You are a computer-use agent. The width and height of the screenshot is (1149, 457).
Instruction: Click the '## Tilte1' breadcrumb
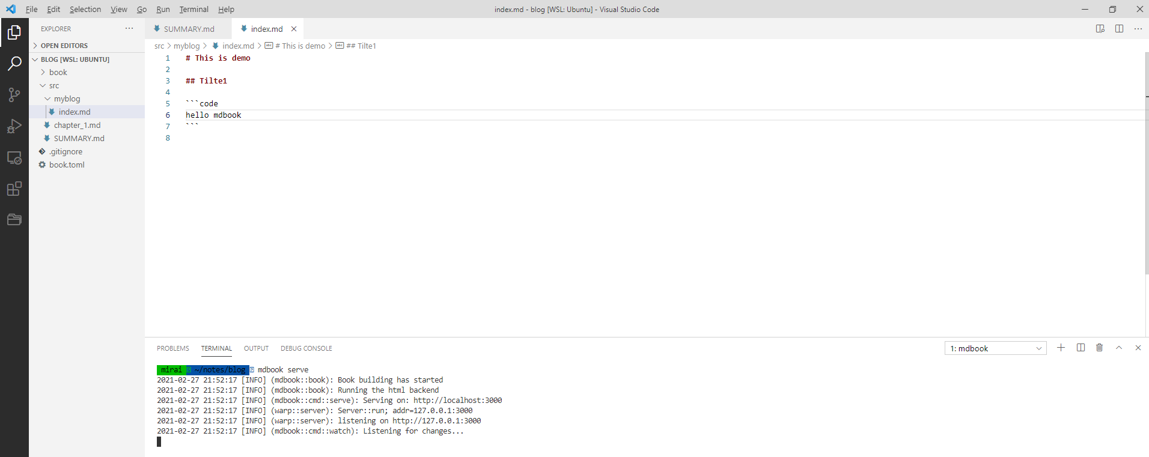click(x=356, y=46)
